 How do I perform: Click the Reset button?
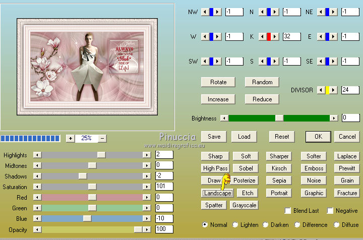282,137
